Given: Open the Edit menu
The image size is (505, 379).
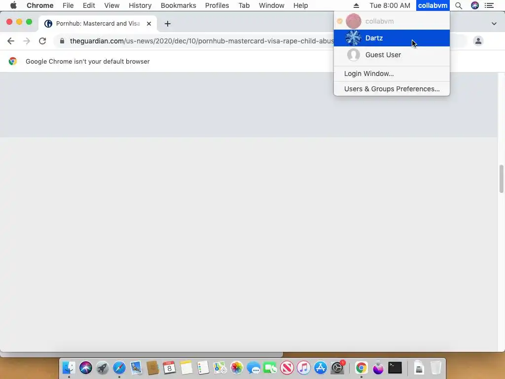Looking at the screenshot, I should (x=89, y=5).
